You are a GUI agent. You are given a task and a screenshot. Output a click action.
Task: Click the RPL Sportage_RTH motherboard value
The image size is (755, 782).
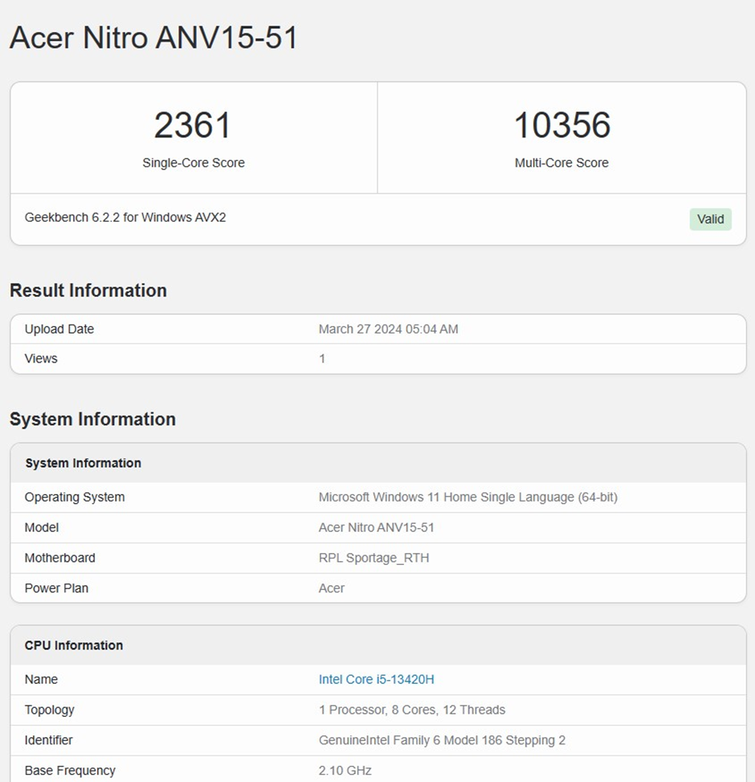373,558
